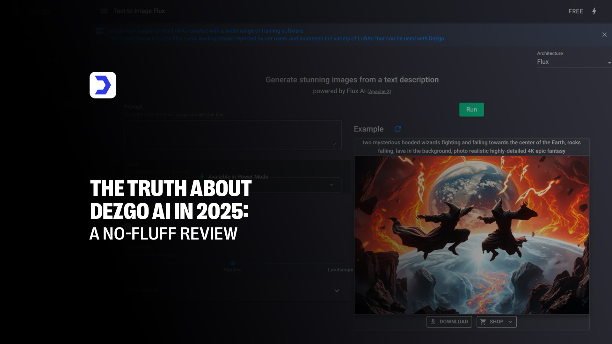The width and height of the screenshot is (612, 344).
Task: Click the Text-to-Image Flux page title
Action: click(x=139, y=11)
